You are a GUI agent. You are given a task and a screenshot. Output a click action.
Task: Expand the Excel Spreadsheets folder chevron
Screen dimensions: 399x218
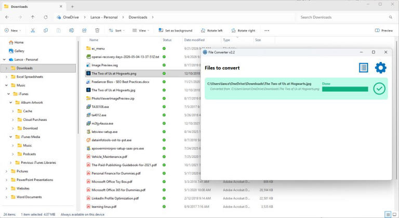pos(6,77)
